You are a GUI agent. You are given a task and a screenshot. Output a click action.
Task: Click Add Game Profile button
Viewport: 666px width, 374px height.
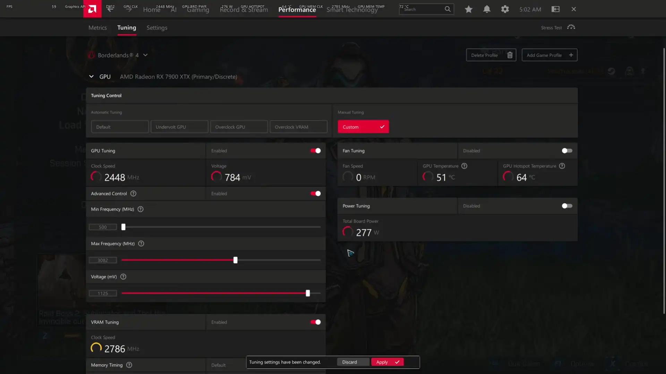click(549, 55)
